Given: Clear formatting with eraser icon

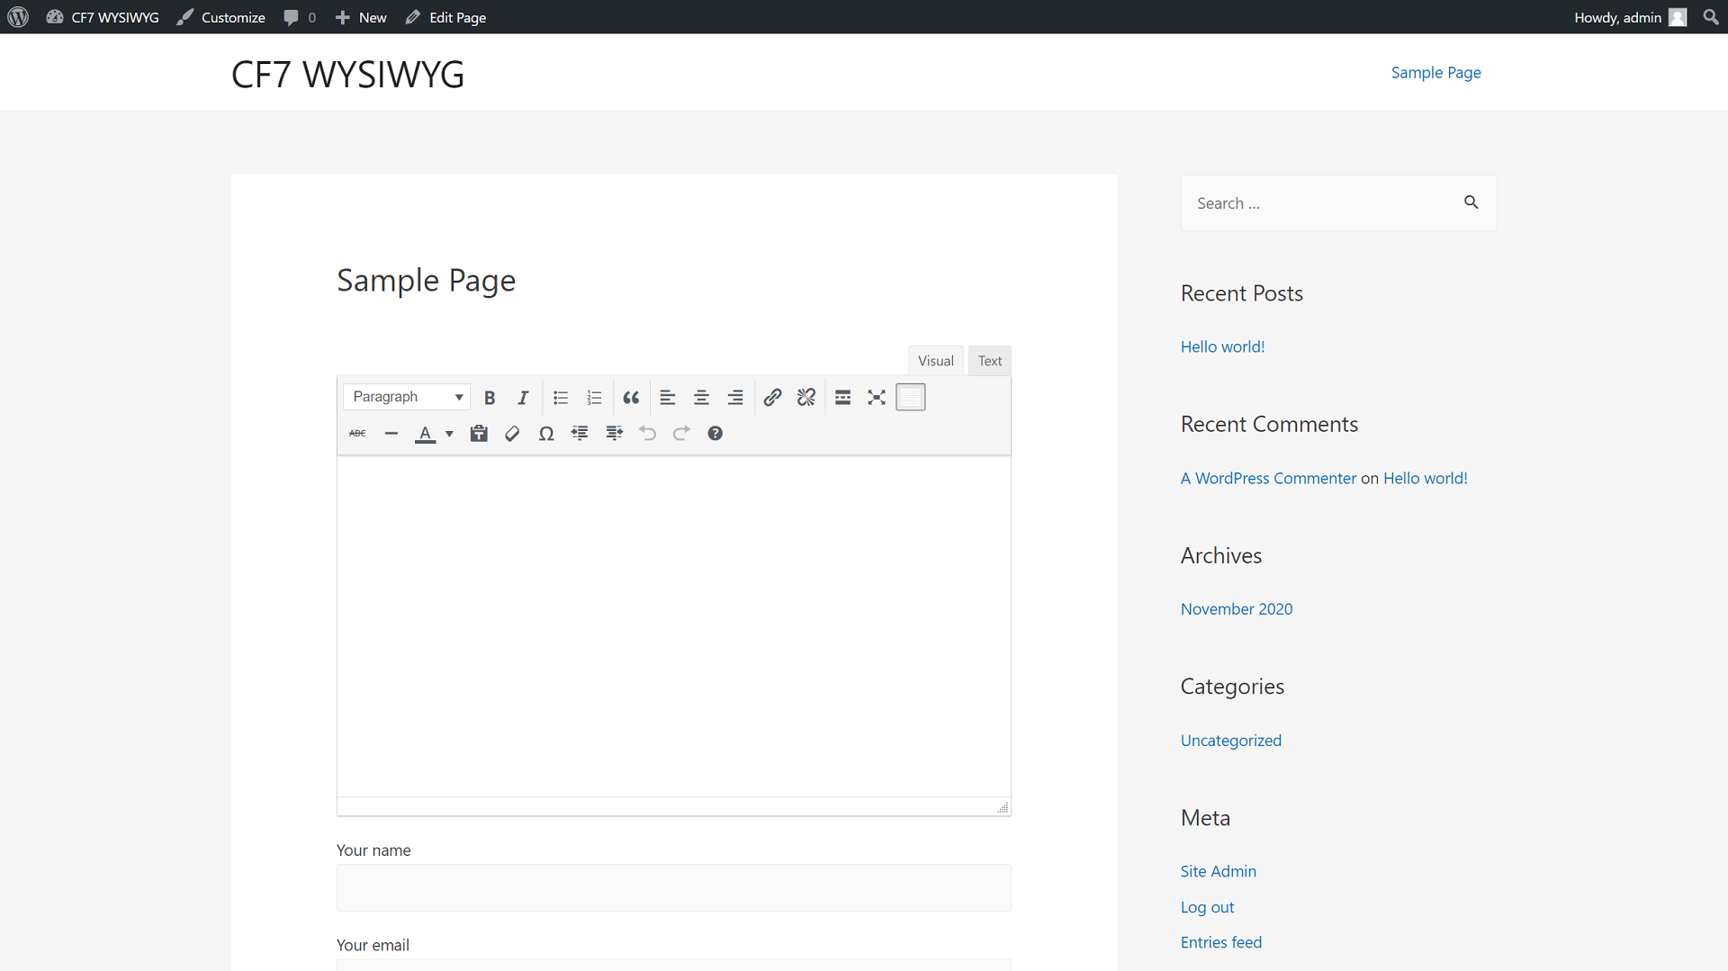Looking at the screenshot, I should (x=512, y=433).
